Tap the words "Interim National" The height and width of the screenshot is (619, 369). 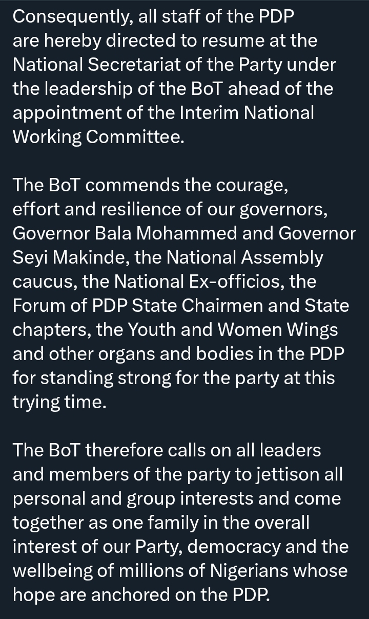246,113
